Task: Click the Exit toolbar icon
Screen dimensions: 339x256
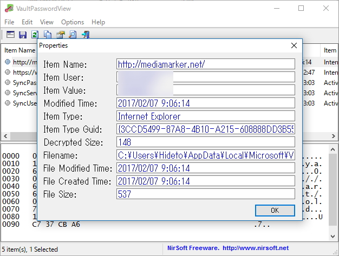Action: point(86,35)
